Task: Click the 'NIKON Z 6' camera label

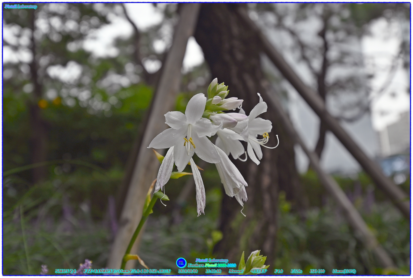Action: pyautogui.click(x=65, y=271)
